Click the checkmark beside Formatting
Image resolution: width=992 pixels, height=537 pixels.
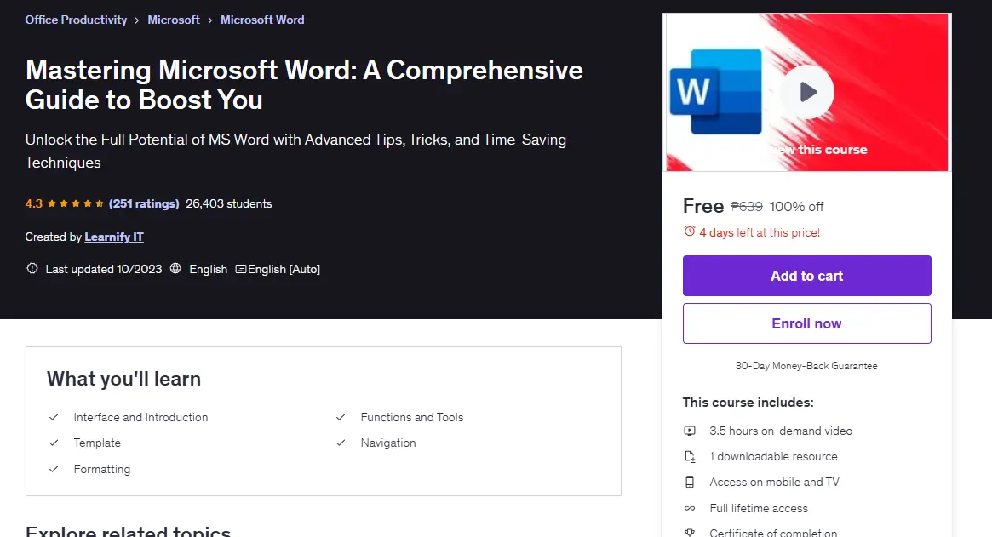pyautogui.click(x=54, y=469)
